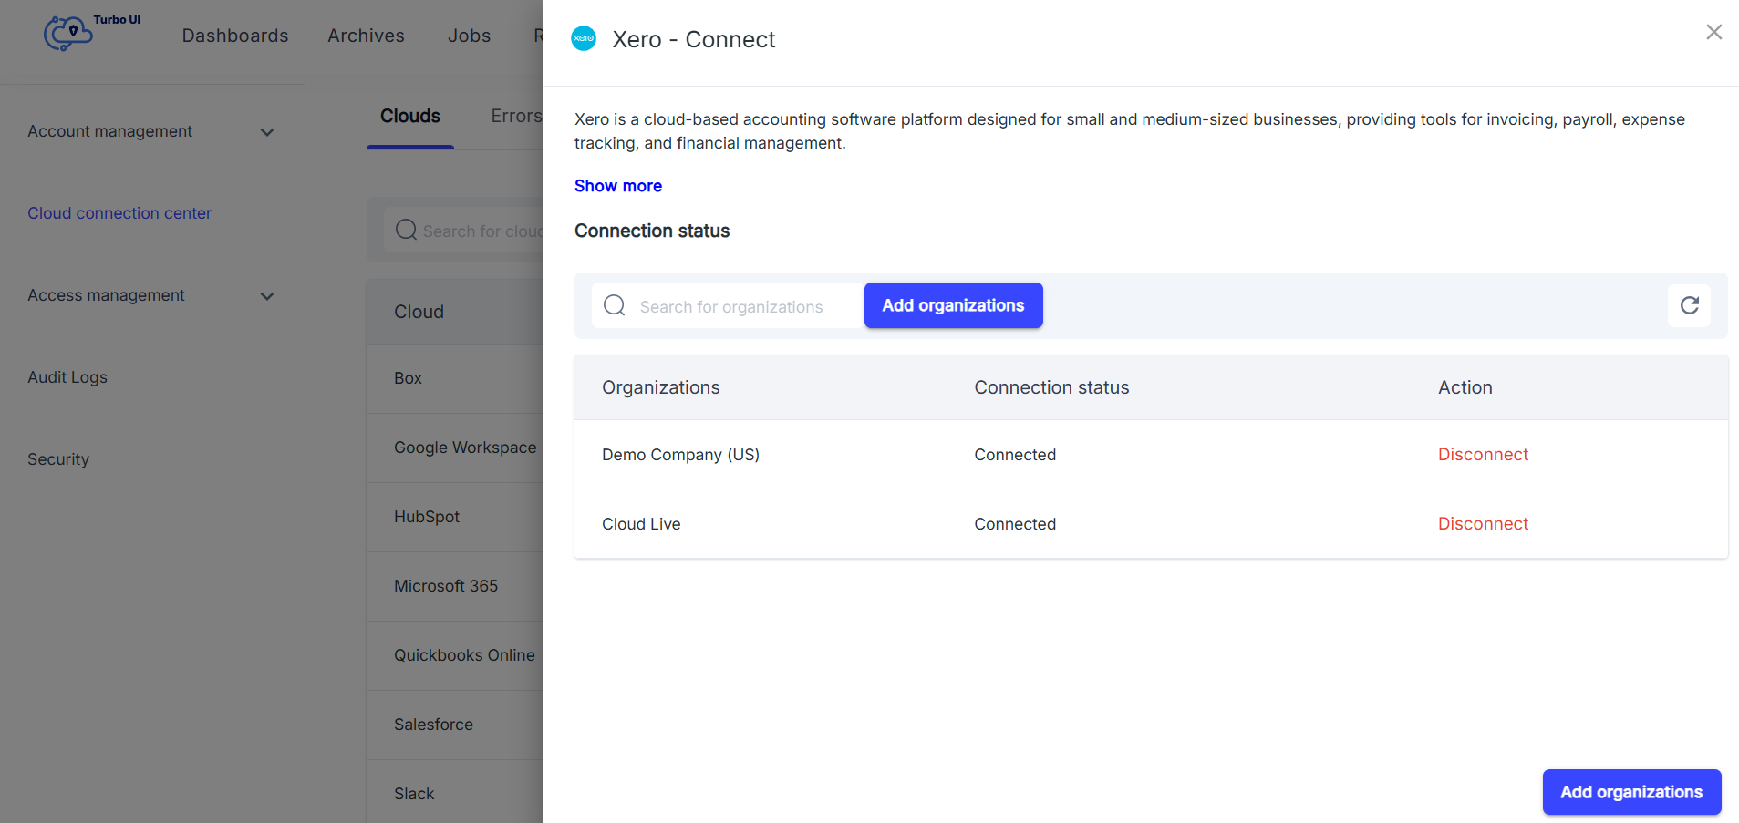Disconnect Demo Company (US) organization
Image resolution: width=1739 pixels, height=823 pixels.
click(1483, 455)
